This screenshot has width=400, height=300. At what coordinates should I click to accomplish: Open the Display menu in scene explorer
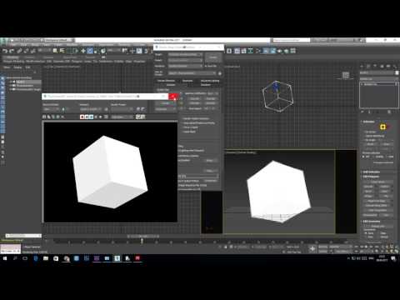tap(17, 67)
